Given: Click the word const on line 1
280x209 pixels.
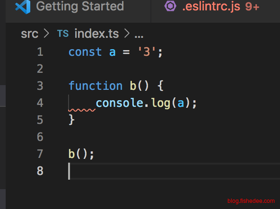Looking at the screenshot, I should (85, 52).
